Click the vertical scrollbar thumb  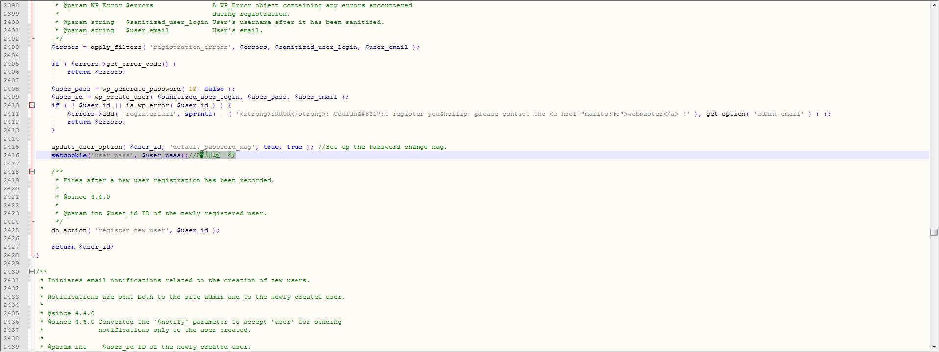coord(934,232)
